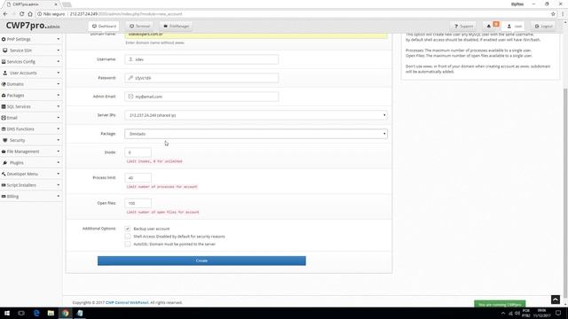Click the SQL Services database icon
568x319 pixels.
click(4, 106)
